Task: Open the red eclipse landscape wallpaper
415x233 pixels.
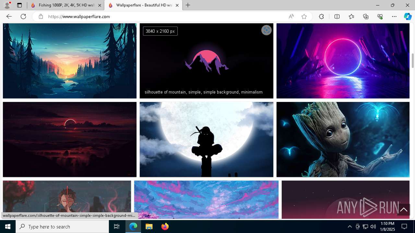Action: (x=70, y=139)
